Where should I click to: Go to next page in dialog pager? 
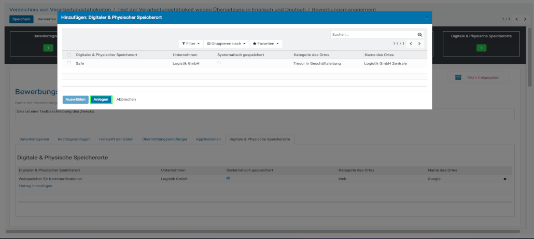[x=419, y=44]
